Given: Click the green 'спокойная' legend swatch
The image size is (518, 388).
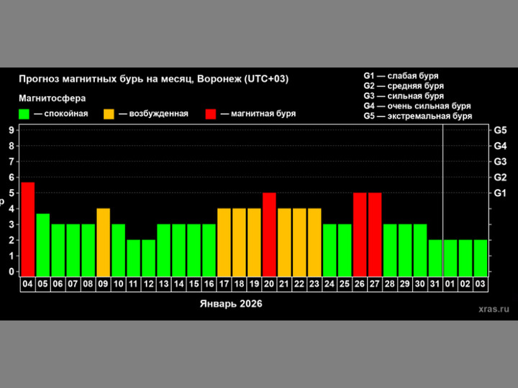Looking at the screenshot, I should point(24,114).
